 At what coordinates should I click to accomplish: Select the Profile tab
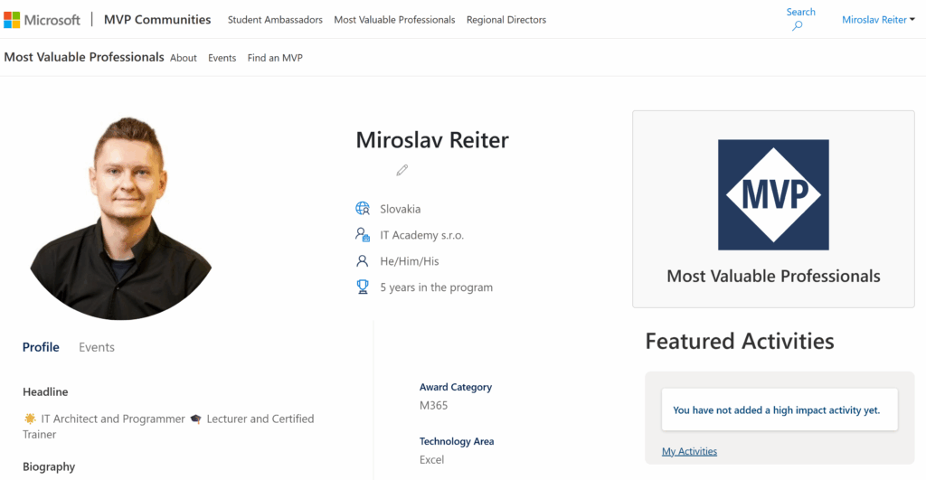click(x=41, y=347)
